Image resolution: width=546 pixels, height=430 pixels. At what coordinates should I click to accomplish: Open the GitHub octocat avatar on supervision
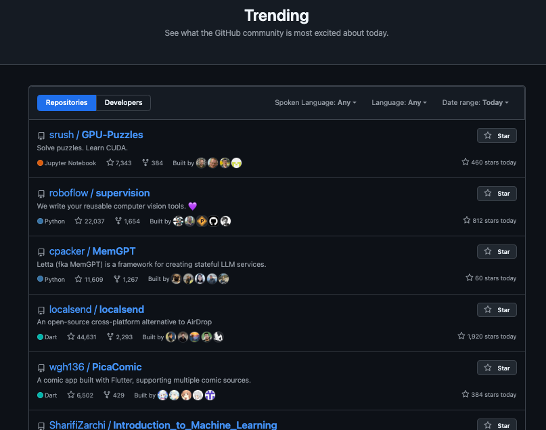coord(213,221)
